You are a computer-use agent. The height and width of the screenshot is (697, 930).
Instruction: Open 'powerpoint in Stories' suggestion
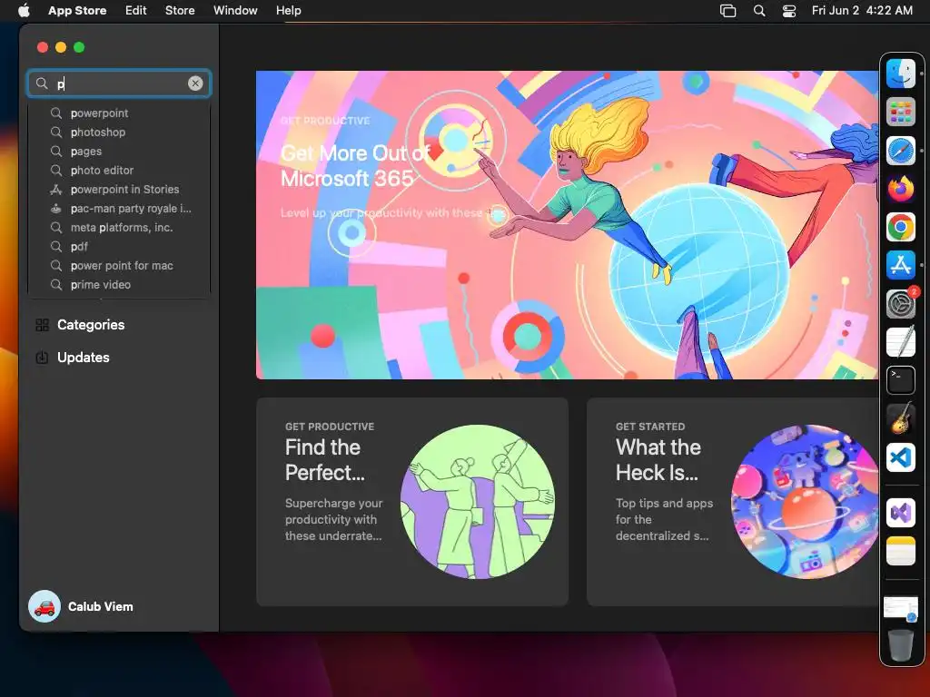(119, 189)
